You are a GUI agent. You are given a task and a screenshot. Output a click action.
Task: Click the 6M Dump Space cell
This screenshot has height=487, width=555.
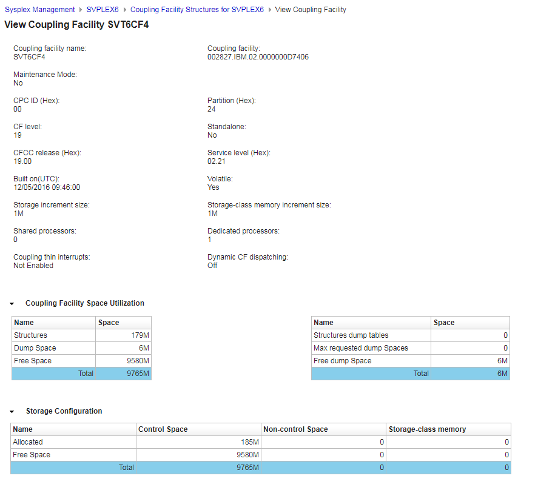(124, 348)
